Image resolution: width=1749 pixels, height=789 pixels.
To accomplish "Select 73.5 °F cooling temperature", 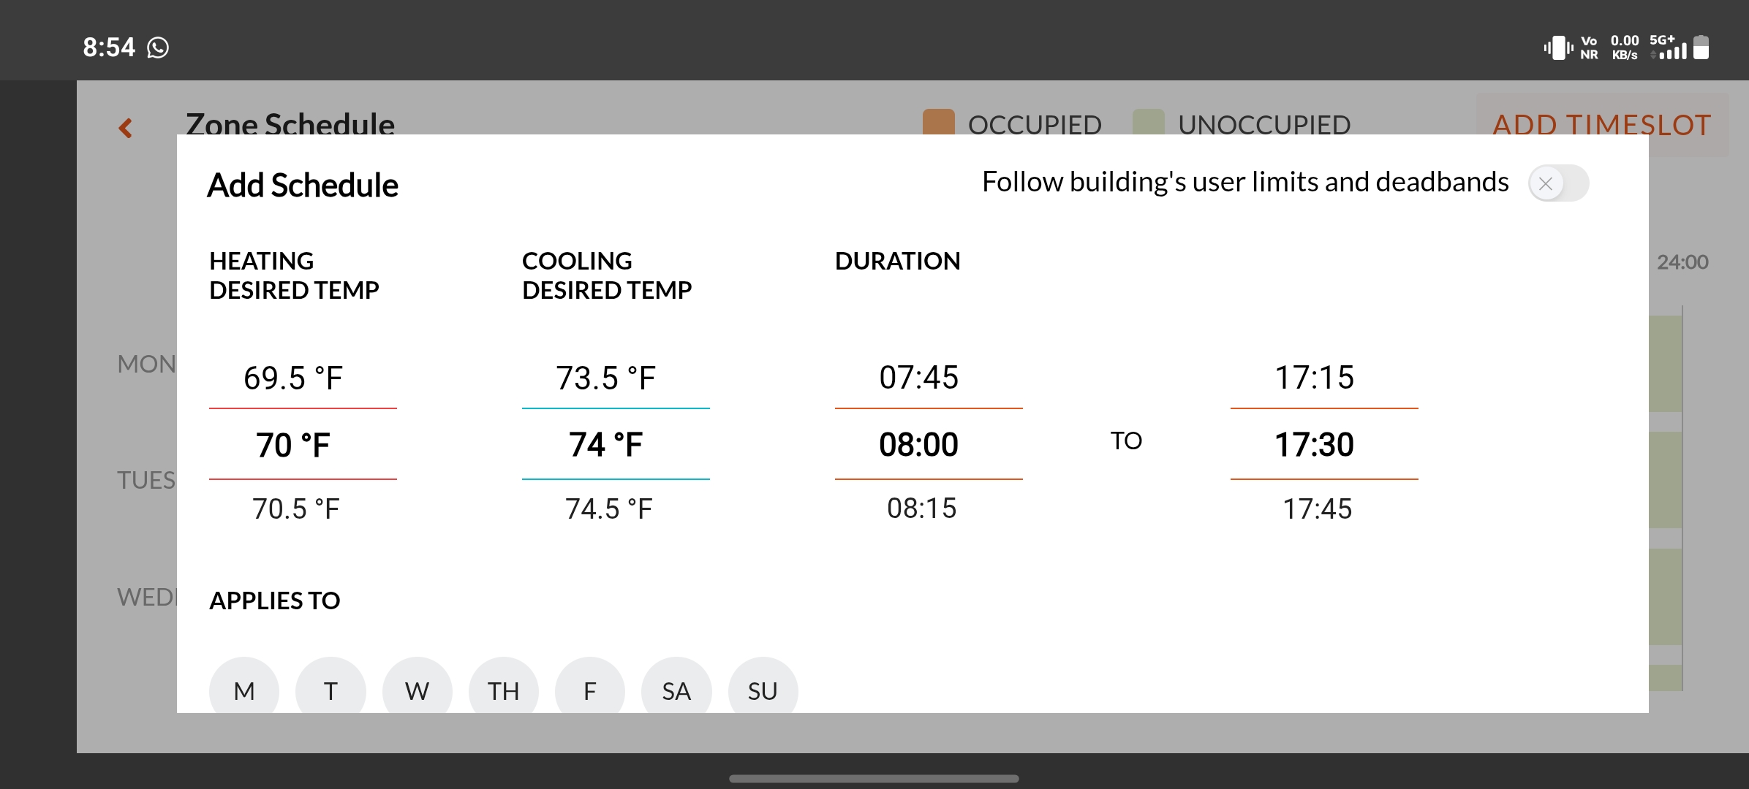I will [606, 378].
